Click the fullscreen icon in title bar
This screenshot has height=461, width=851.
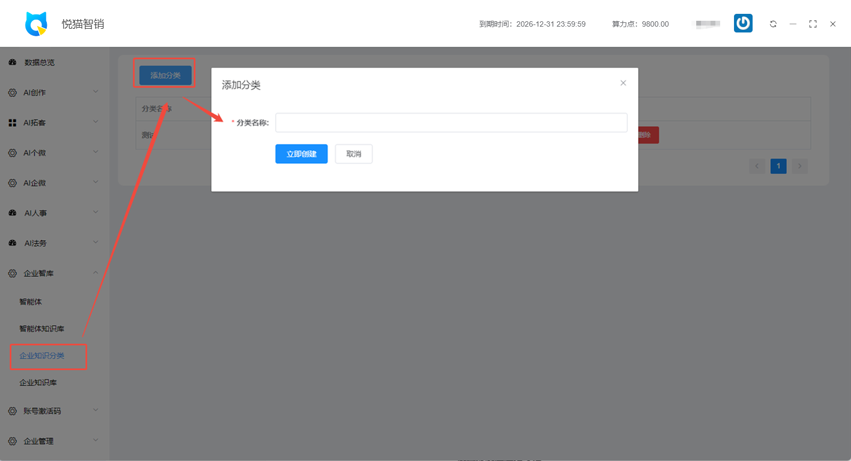click(813, 24)
